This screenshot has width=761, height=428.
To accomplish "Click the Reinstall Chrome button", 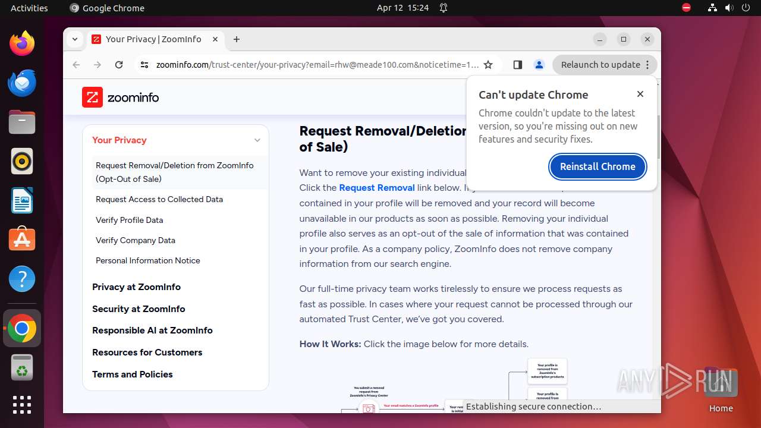I will click(x=598, y=166).
